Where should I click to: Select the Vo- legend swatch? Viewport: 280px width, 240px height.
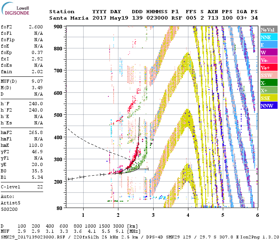tap(269, 60)
